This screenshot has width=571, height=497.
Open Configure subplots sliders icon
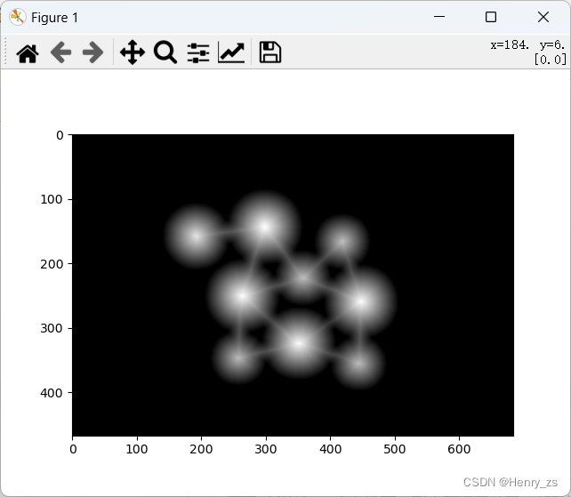pos(198,53)
